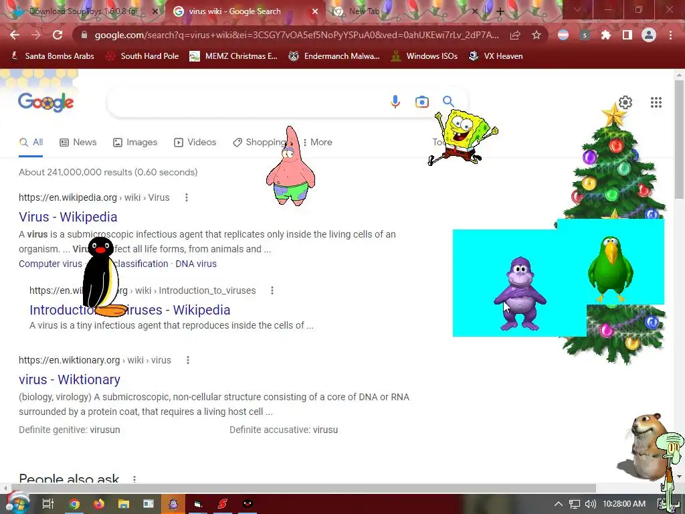Open options for en.wiktionary.org result
Viewport: 685px width, 514px height.
pos(188,360)
